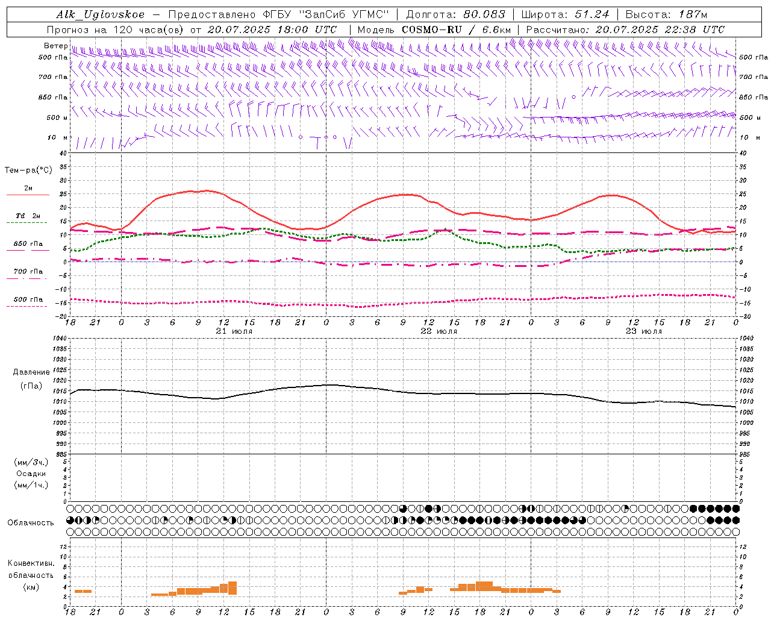771x617 pixels.
Task: Click the 10 м wind level label on the left
Action: 57,137
